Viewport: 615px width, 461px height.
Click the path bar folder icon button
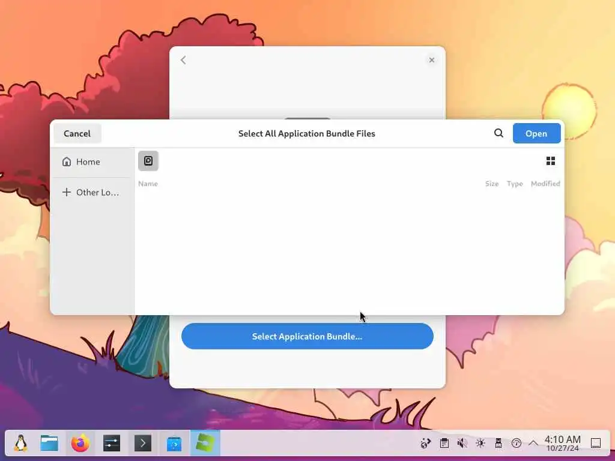click(x=148, y=161)
